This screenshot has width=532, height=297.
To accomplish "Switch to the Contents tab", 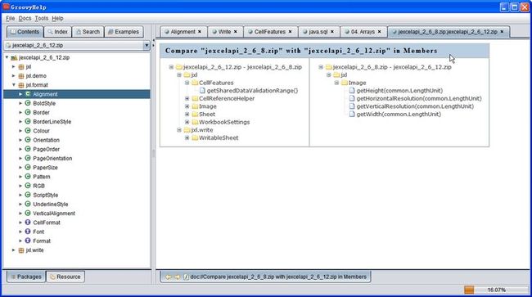I will 25,32.
